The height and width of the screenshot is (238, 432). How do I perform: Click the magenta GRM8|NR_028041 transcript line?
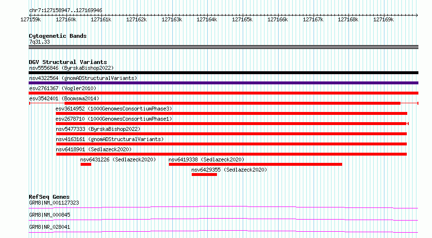(x=223, y=231)
